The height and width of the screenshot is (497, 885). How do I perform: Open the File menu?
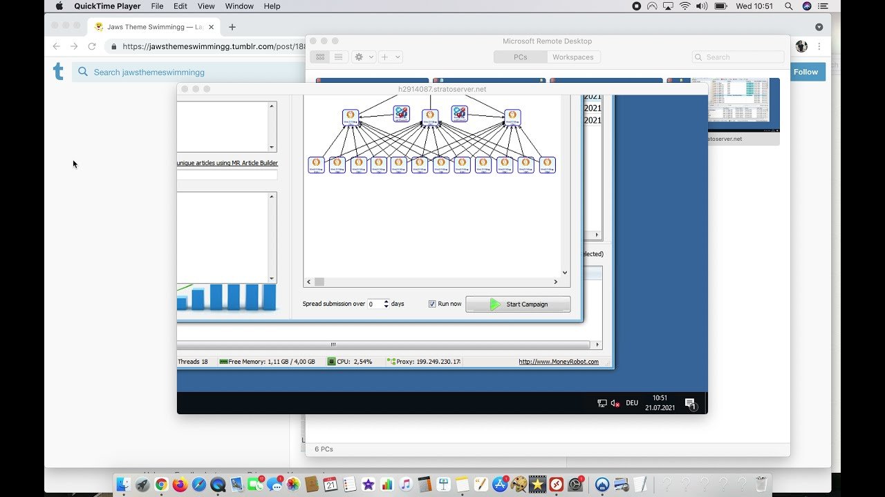[157, 6]
